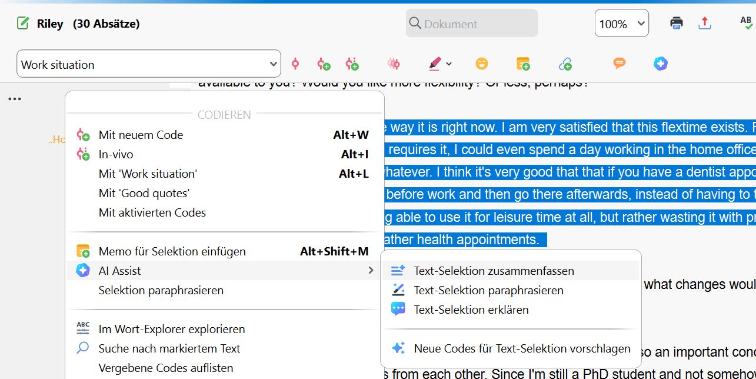Click 'Memo für Selektion einfügen' entry
The image size is (756, 379).
tap(172, 251)
